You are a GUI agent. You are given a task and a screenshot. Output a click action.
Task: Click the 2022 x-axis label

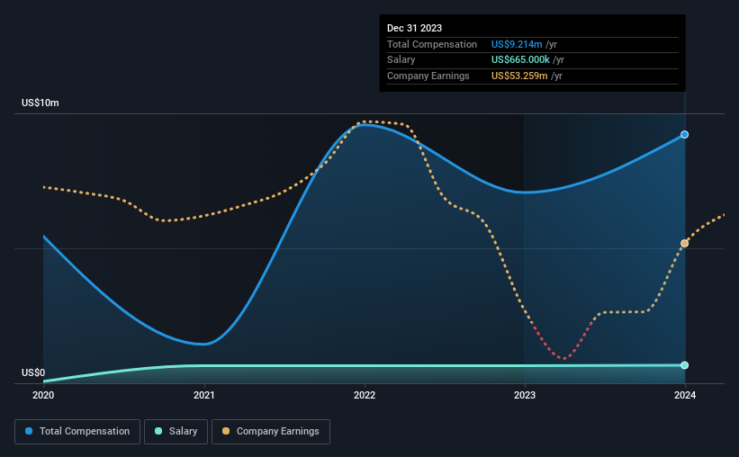tap(365, 395)
